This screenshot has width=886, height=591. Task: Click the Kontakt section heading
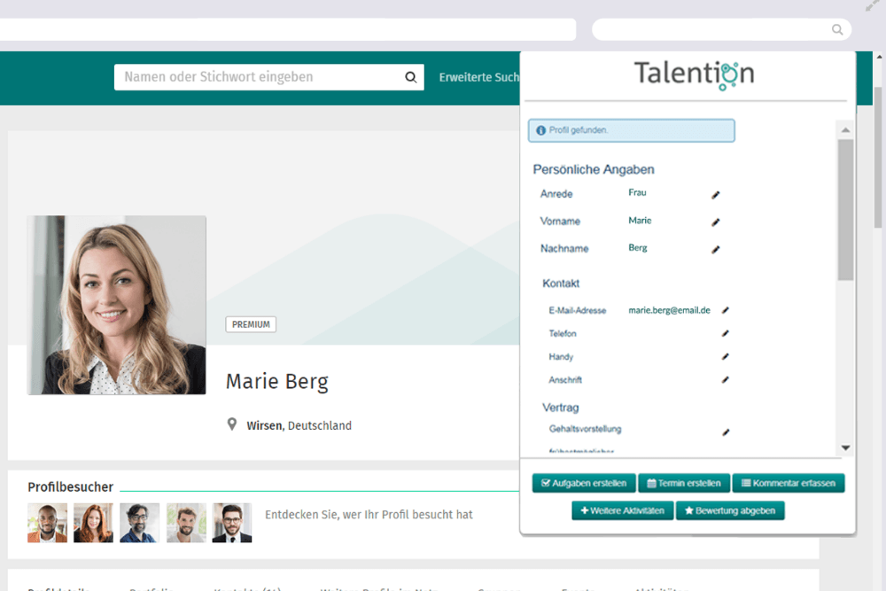(561, 283)
